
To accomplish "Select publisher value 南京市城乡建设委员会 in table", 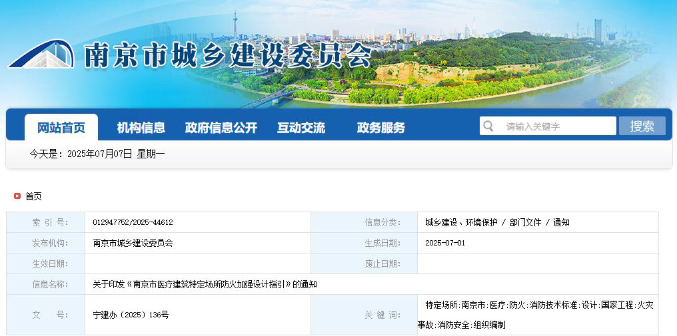I will click(x=133, y=244).
